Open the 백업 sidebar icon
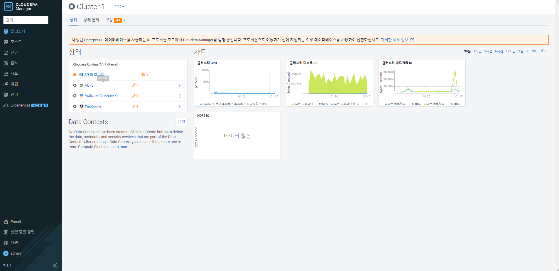The image size is (559, 271). pyautogui.click(x=6, y=84)
